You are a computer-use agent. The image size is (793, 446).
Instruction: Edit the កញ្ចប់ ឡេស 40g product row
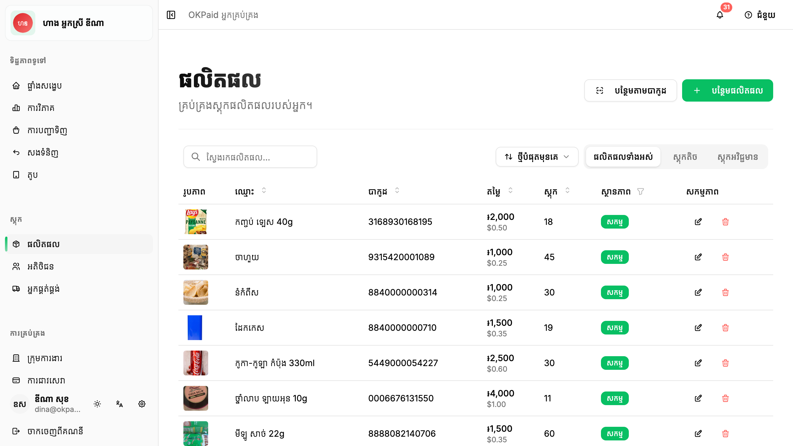(x=698, y=222)
